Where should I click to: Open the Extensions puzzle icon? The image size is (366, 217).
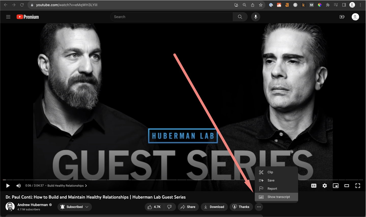pyautogui.click(x=328, y=5)
